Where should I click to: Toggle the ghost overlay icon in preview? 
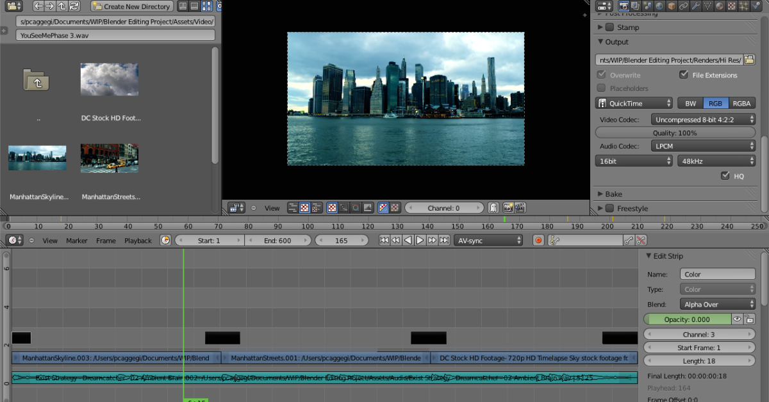pyautogui.click(x=493, y=208)
